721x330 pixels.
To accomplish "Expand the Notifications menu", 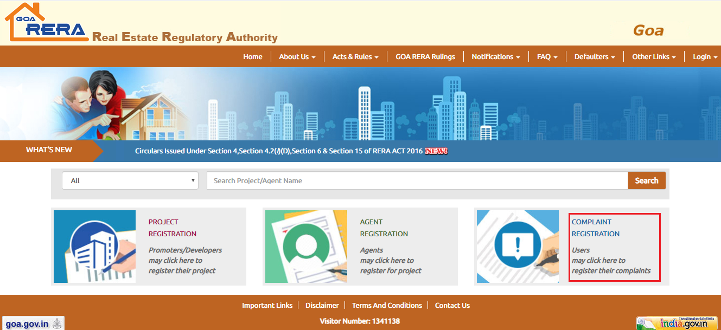I will point(495,56).
